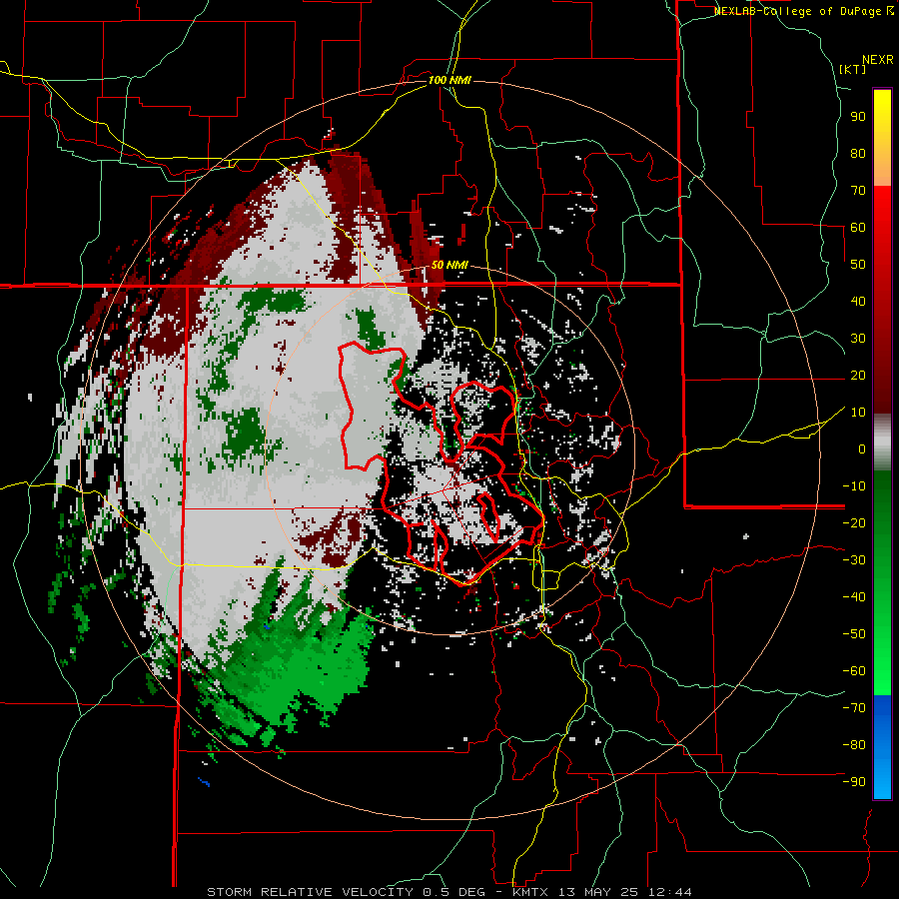Click the "100 NMI" range ring label

coord(449,80)
